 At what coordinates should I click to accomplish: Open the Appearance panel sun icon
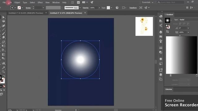[161, 59]
